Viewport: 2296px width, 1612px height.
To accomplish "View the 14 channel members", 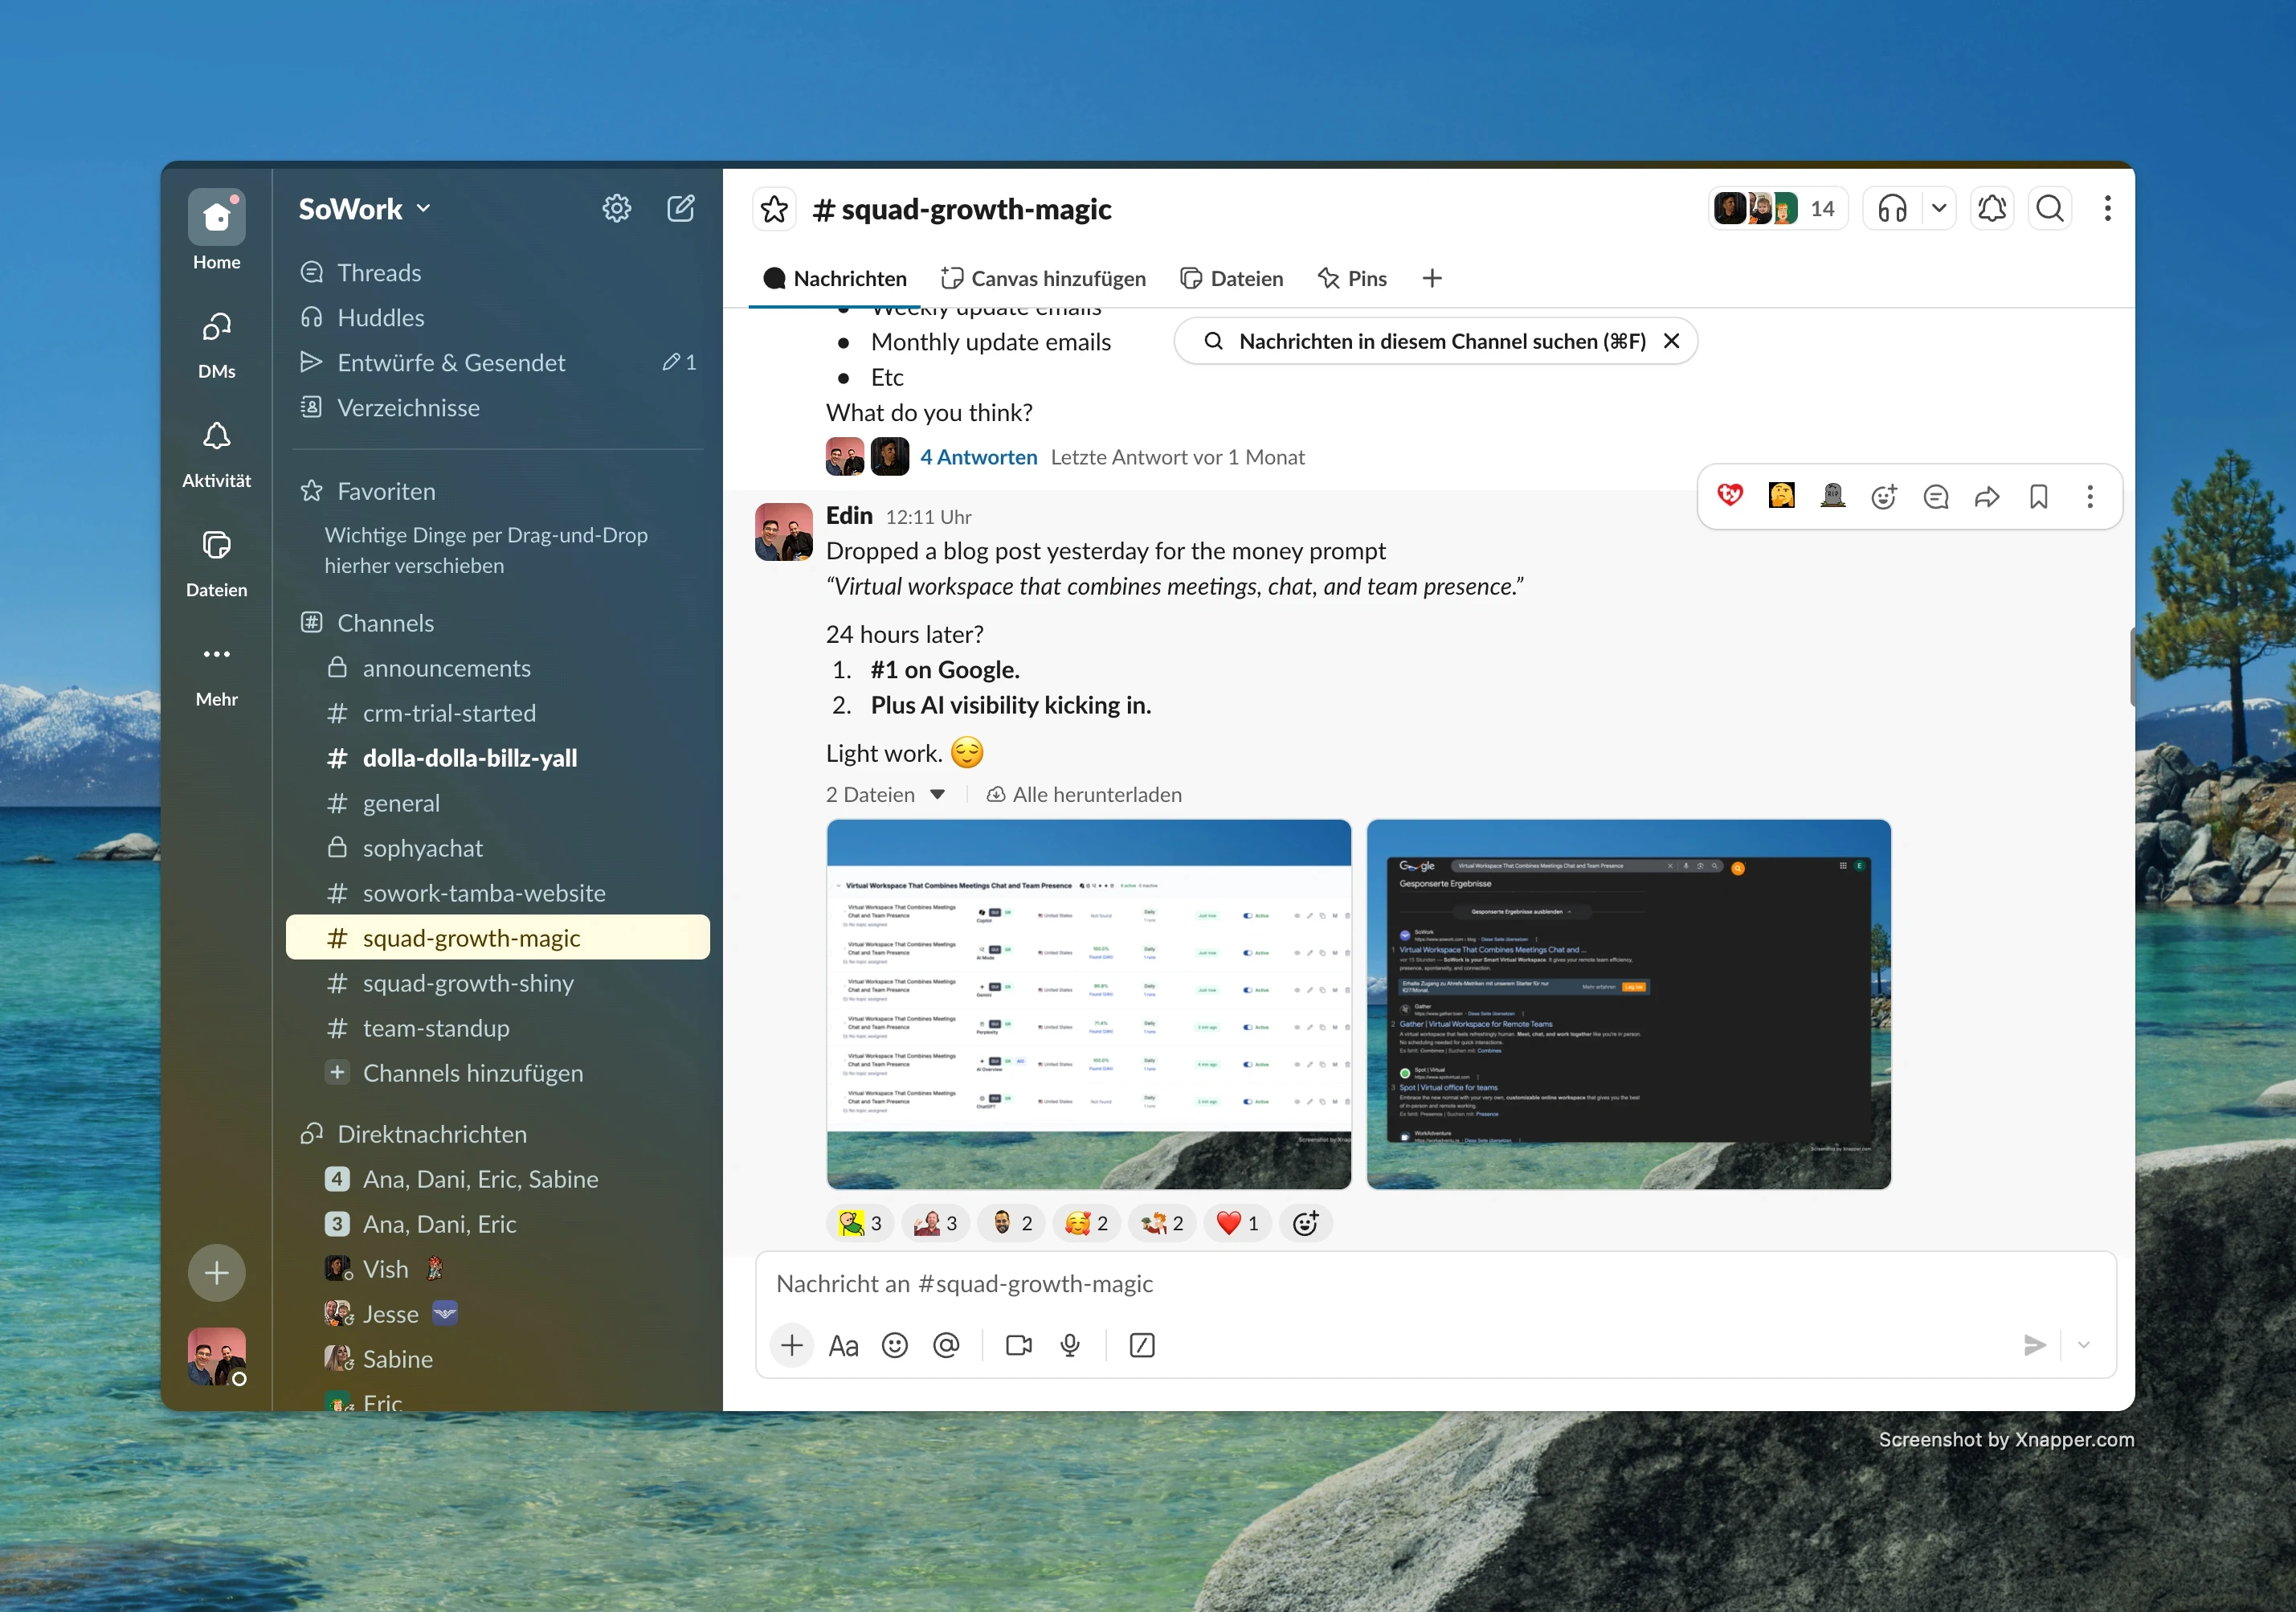I will pos(1777,208).
